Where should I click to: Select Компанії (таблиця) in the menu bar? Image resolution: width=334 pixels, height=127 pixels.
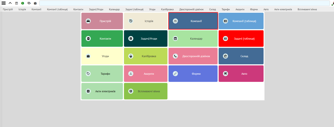(57, 9)
